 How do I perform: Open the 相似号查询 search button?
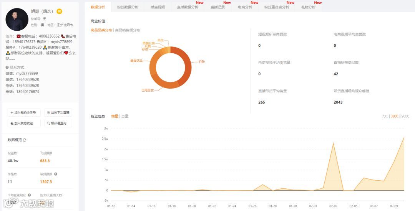58,123
